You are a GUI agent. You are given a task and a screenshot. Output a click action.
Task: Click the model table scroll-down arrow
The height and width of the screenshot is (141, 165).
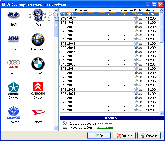(161, 113)
